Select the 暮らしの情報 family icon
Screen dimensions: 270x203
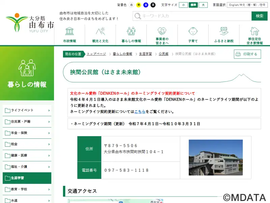click(x=131, y=31)
